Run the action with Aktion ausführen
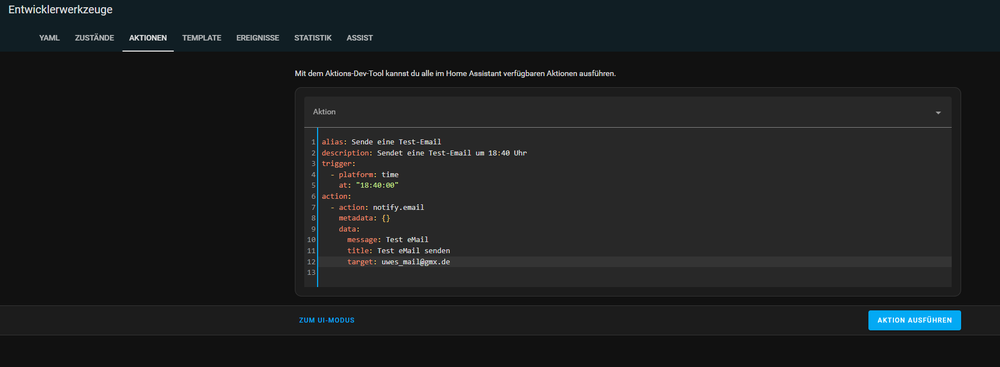This screenshot has width=1000, height=367. 914,320
